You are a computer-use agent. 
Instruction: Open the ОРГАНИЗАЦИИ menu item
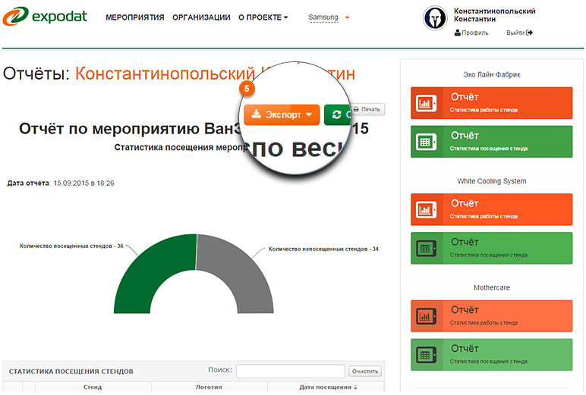coord(201,17)
